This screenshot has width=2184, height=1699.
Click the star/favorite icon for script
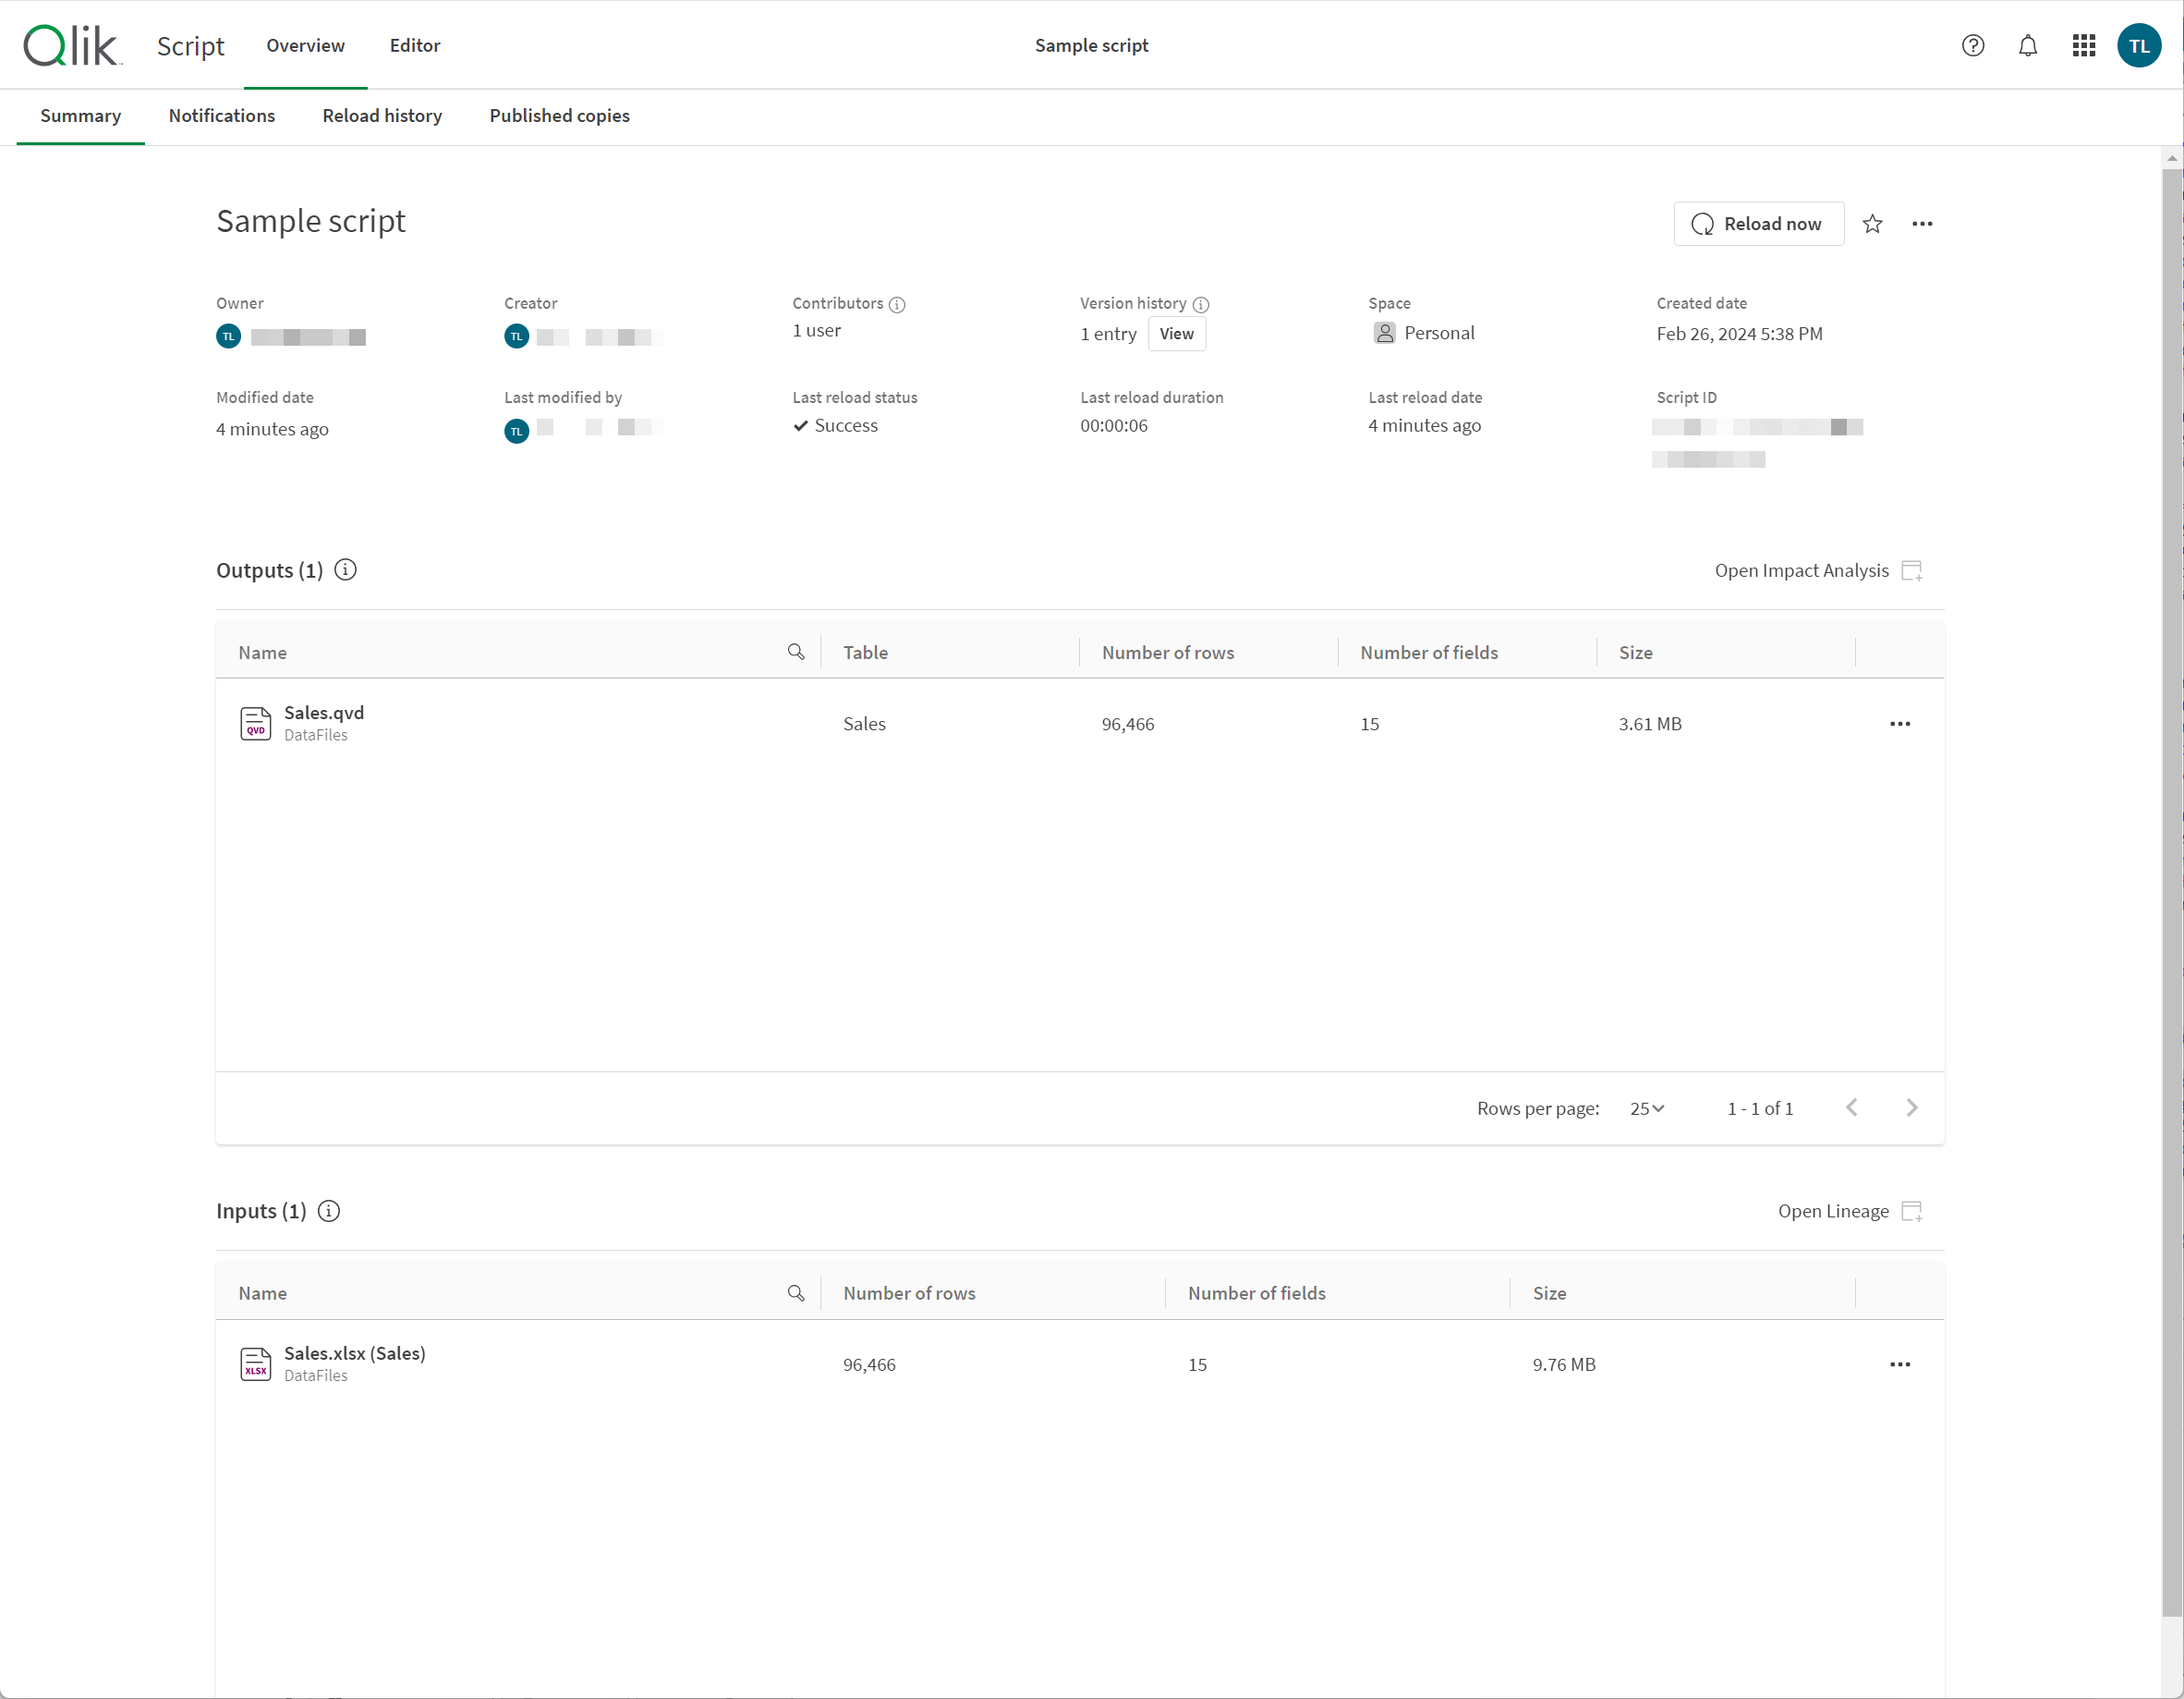tap(1874, 224)
